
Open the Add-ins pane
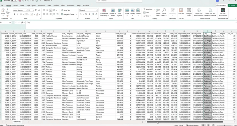tap(181, 12)
